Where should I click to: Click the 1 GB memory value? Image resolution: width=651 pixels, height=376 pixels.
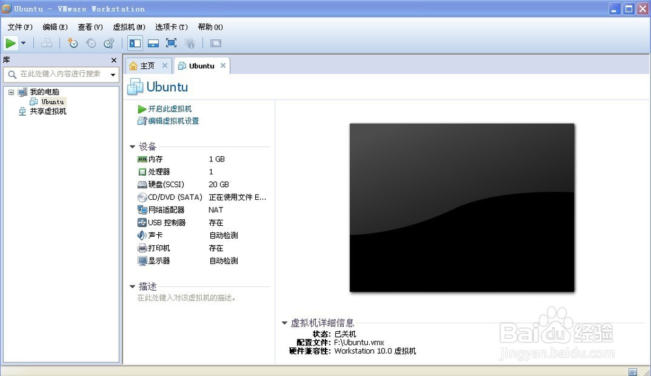pyautogui.click(x=217, y=159)
